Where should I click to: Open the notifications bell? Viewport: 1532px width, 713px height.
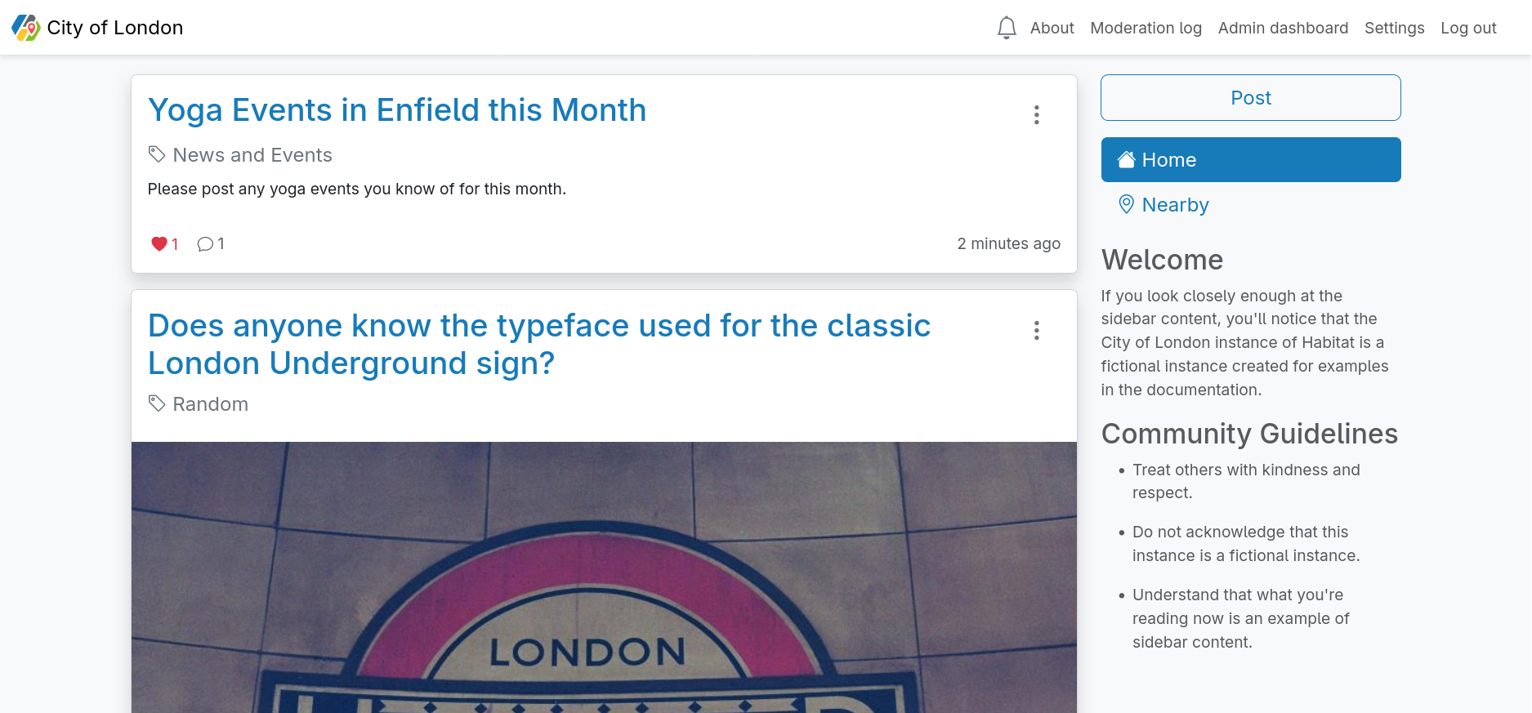click(x=1007, y=28)
